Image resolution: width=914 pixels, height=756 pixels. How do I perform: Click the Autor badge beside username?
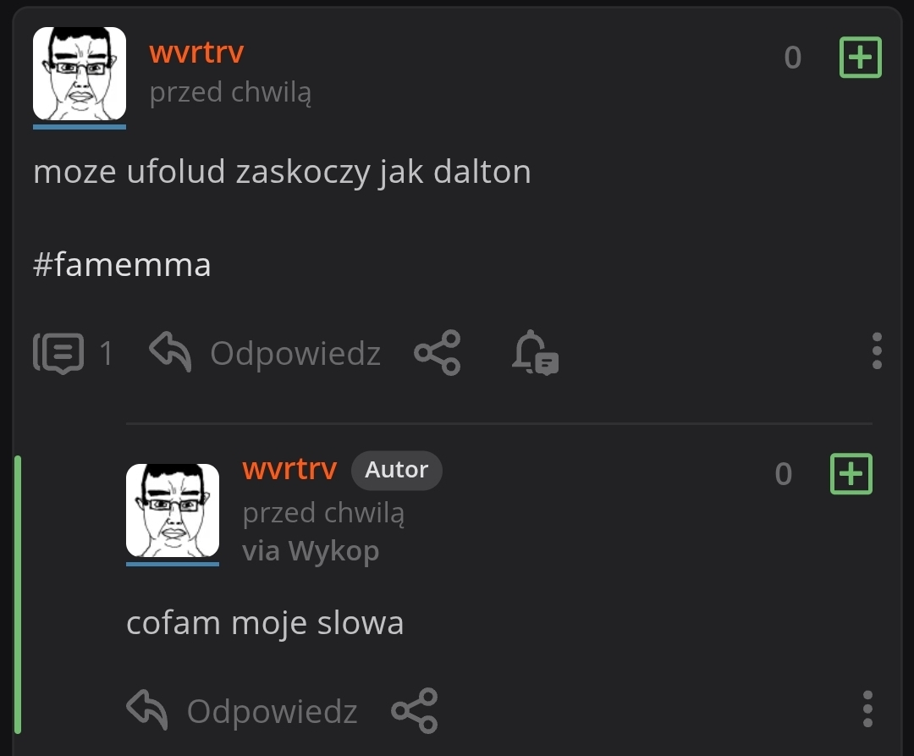pyautogui.click(x=396, y=470)
